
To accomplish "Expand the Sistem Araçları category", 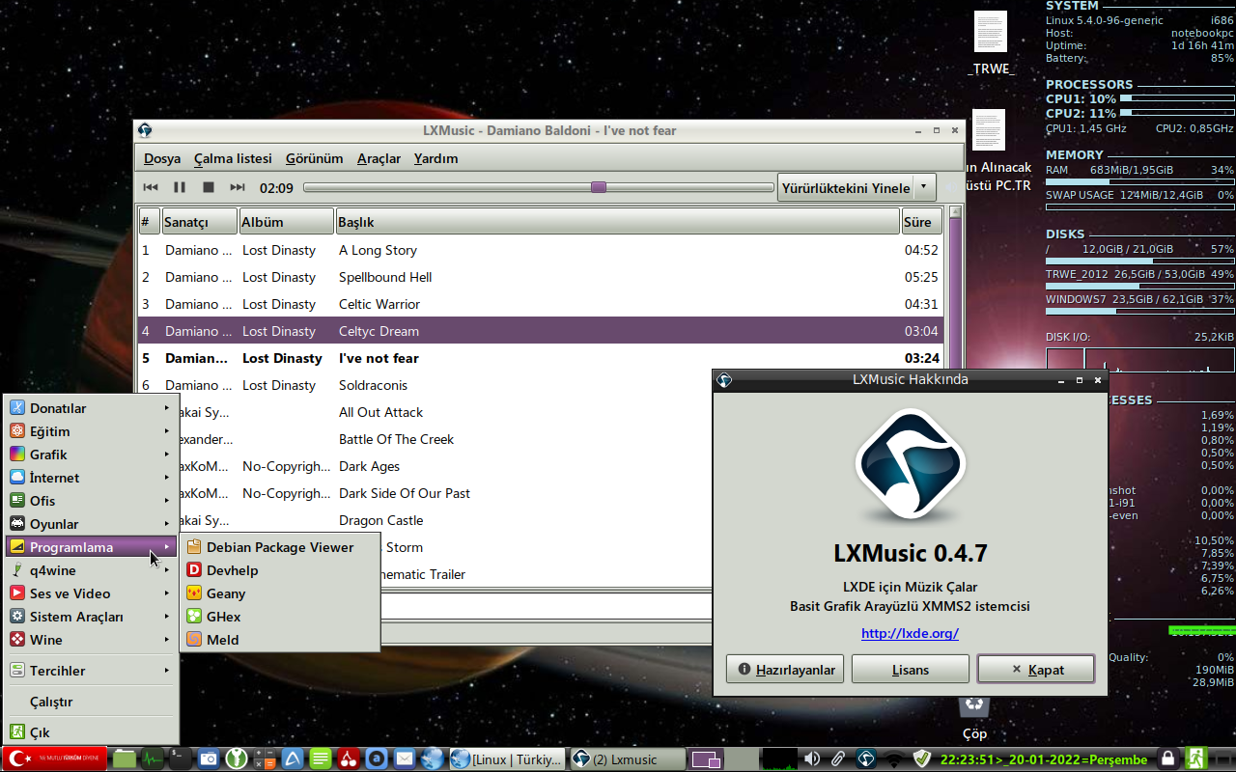I will pos(92,617).
